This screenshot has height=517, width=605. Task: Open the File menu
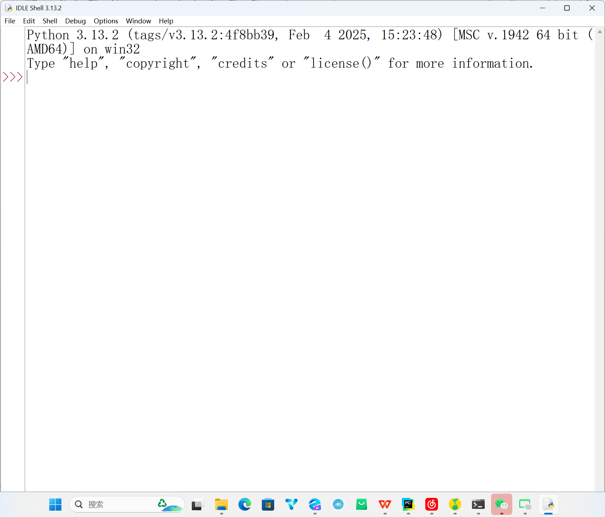[x=10, y=21]
